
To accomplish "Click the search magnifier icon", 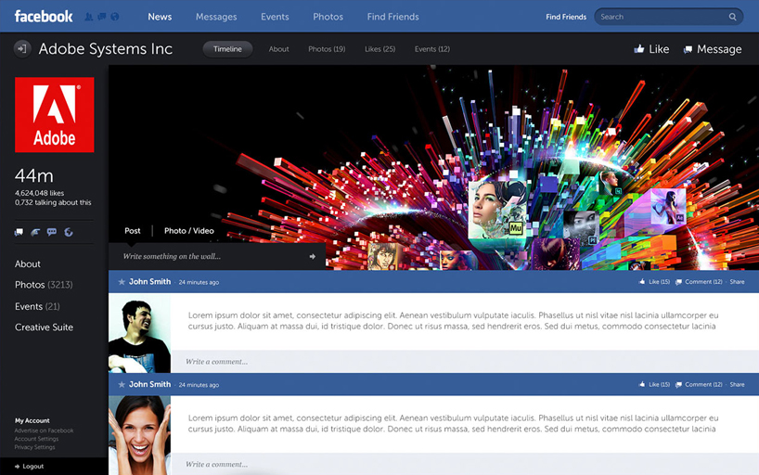I will [x=732, y=17].
